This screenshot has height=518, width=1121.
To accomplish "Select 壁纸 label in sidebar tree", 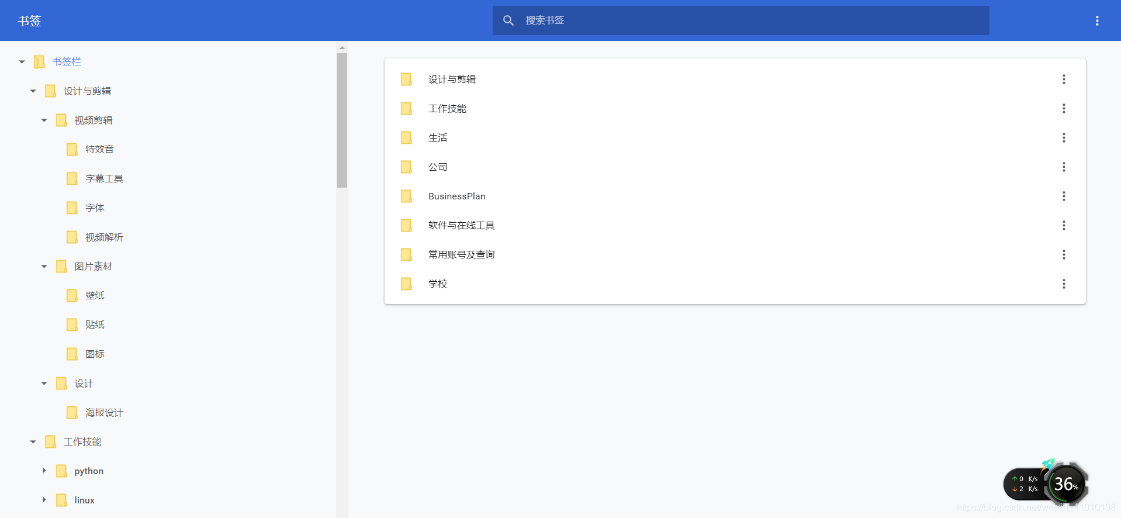I will click(95, 295).
